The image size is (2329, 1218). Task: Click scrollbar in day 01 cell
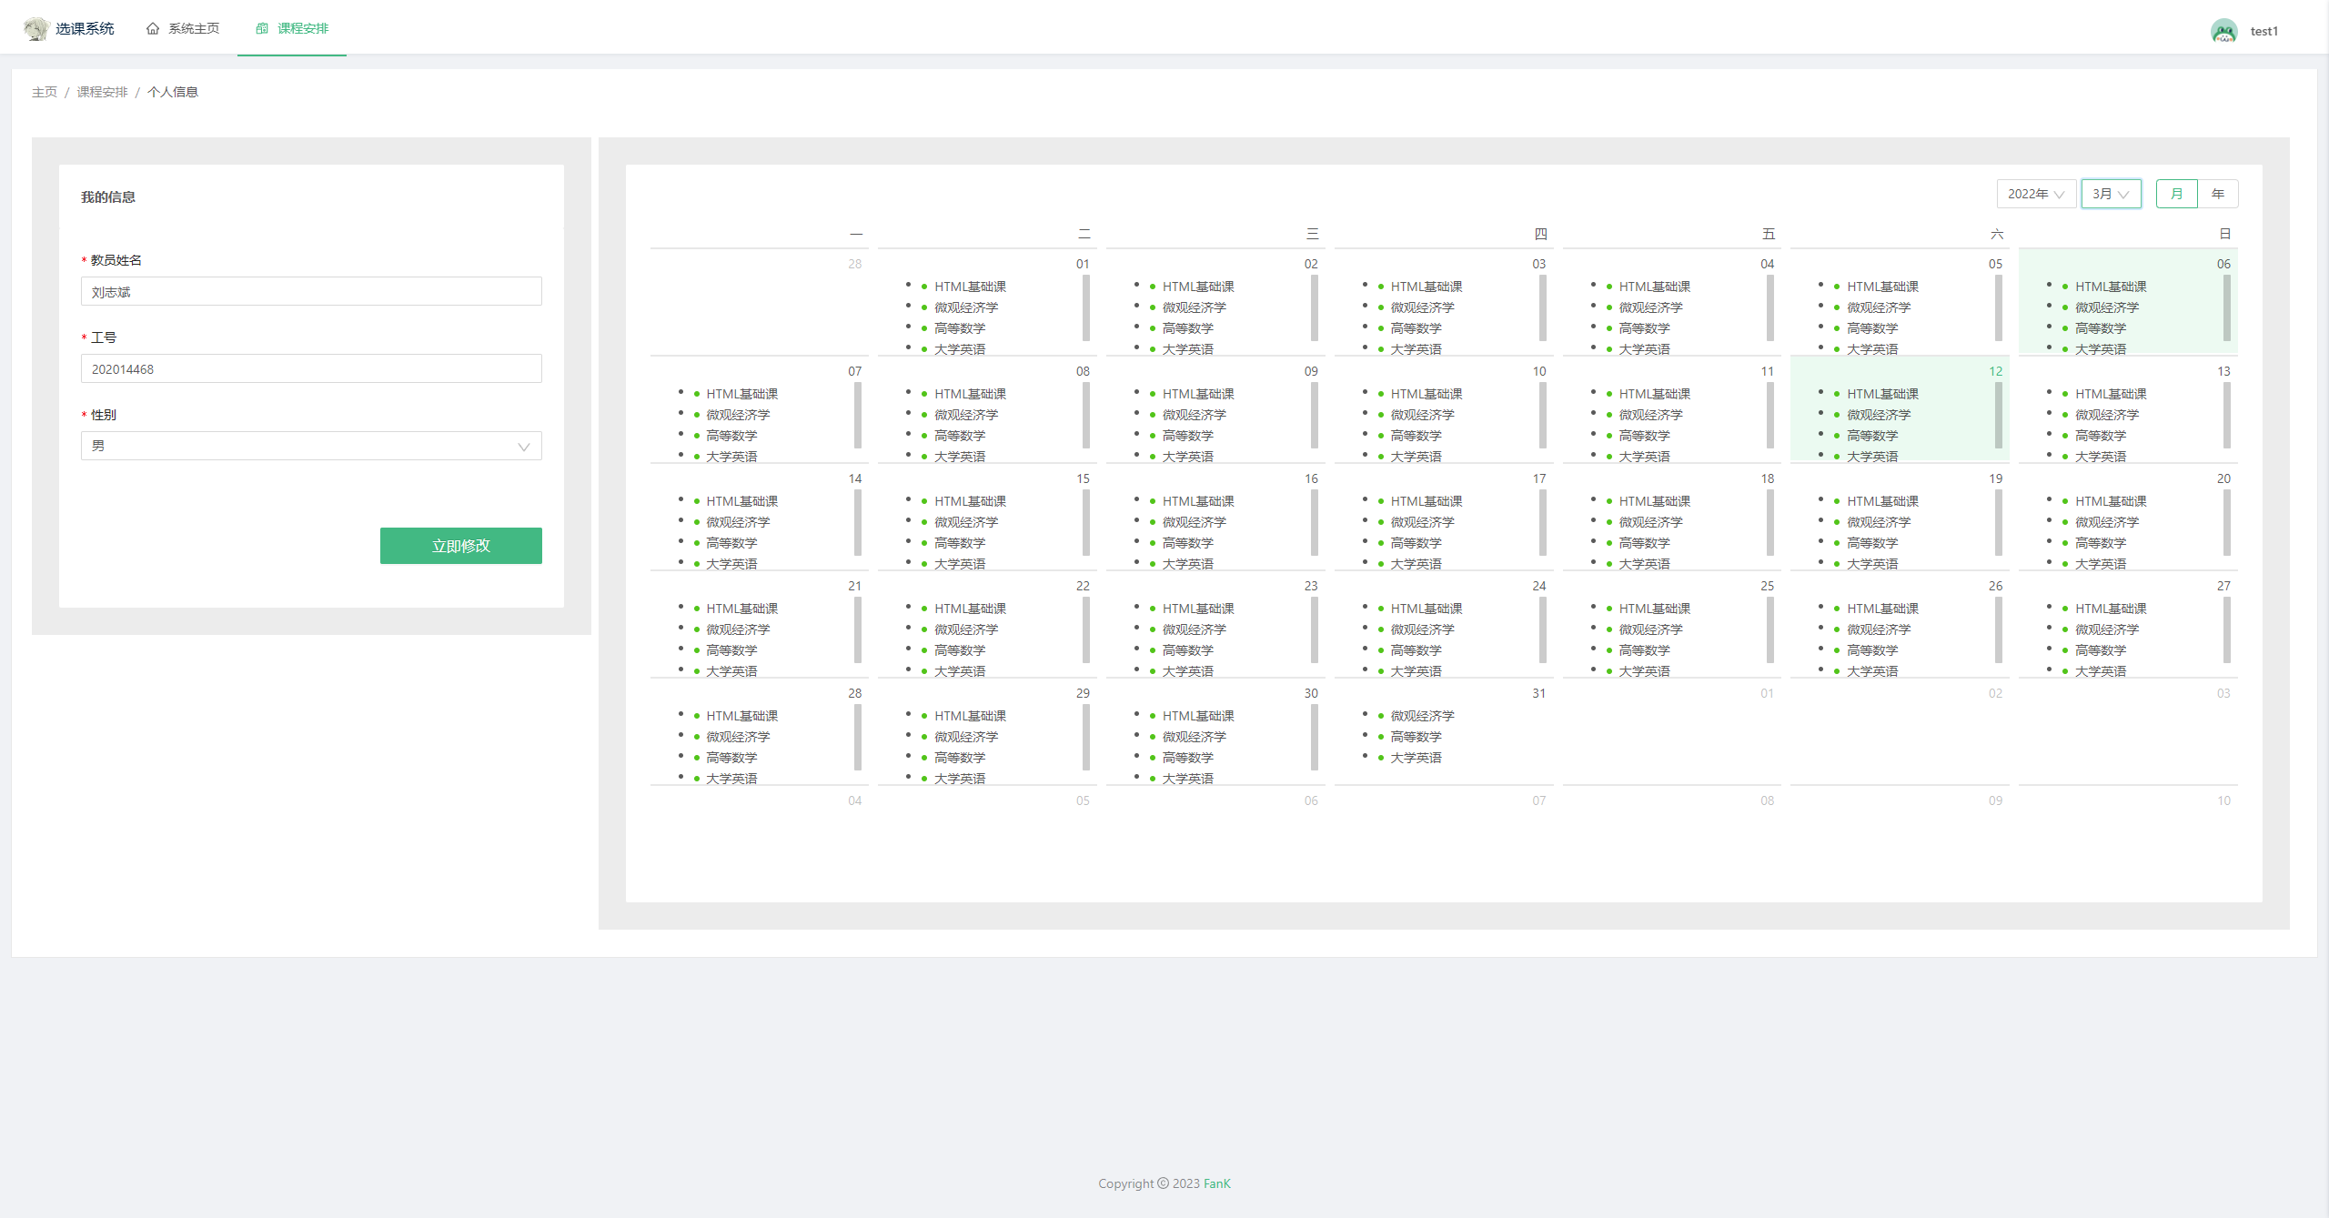click(1085, 309)
